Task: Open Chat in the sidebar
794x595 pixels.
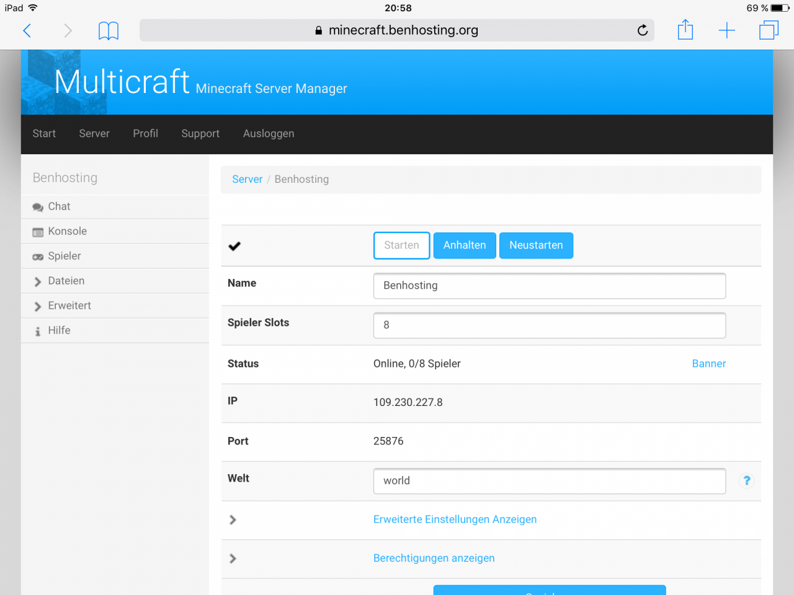Action: (59, 206)
